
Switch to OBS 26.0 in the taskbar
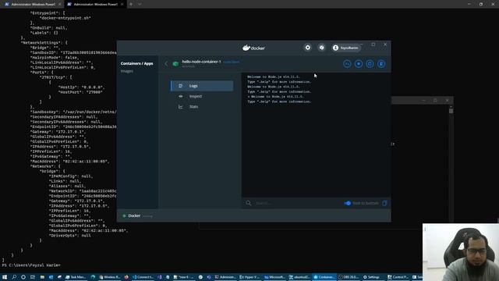pyautogui.click(x=349, y=277)
